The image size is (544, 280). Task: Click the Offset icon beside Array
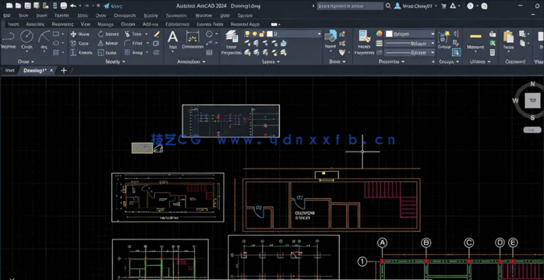pos(156,53)
